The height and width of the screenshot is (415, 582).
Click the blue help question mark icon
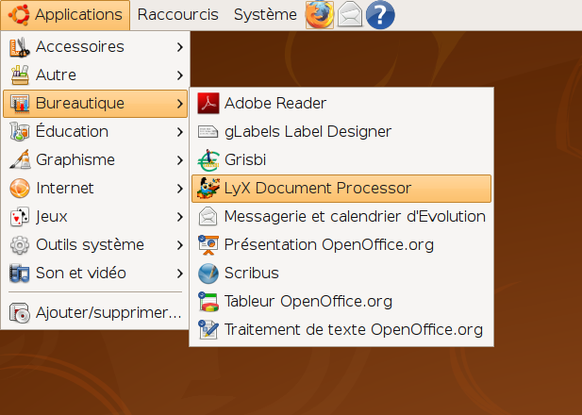pos(379,15)
